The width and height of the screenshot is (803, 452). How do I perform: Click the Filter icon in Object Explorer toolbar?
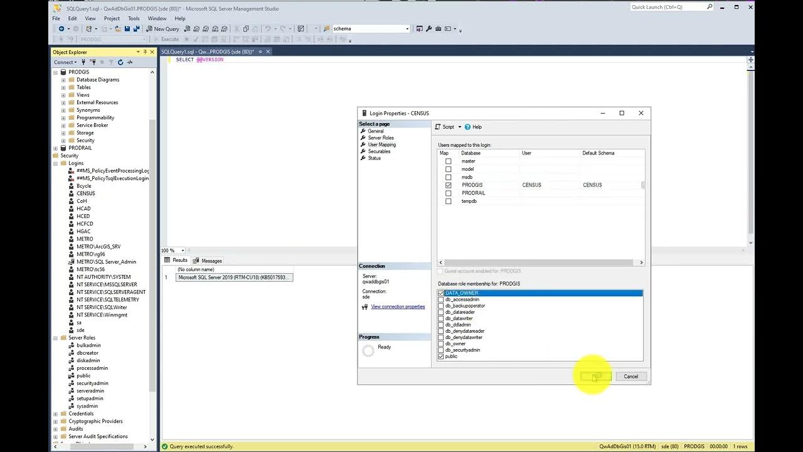(111, 62)
